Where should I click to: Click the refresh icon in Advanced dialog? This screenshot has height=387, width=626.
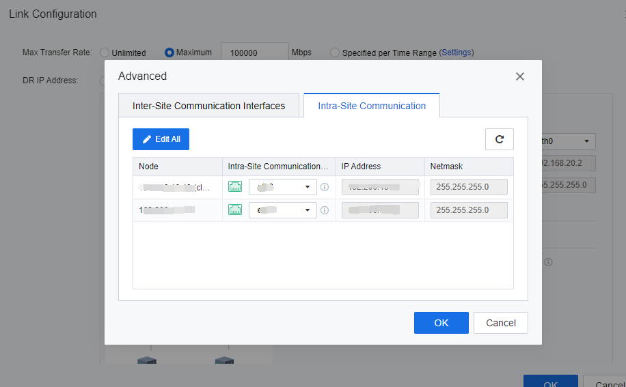click(499, 139)
